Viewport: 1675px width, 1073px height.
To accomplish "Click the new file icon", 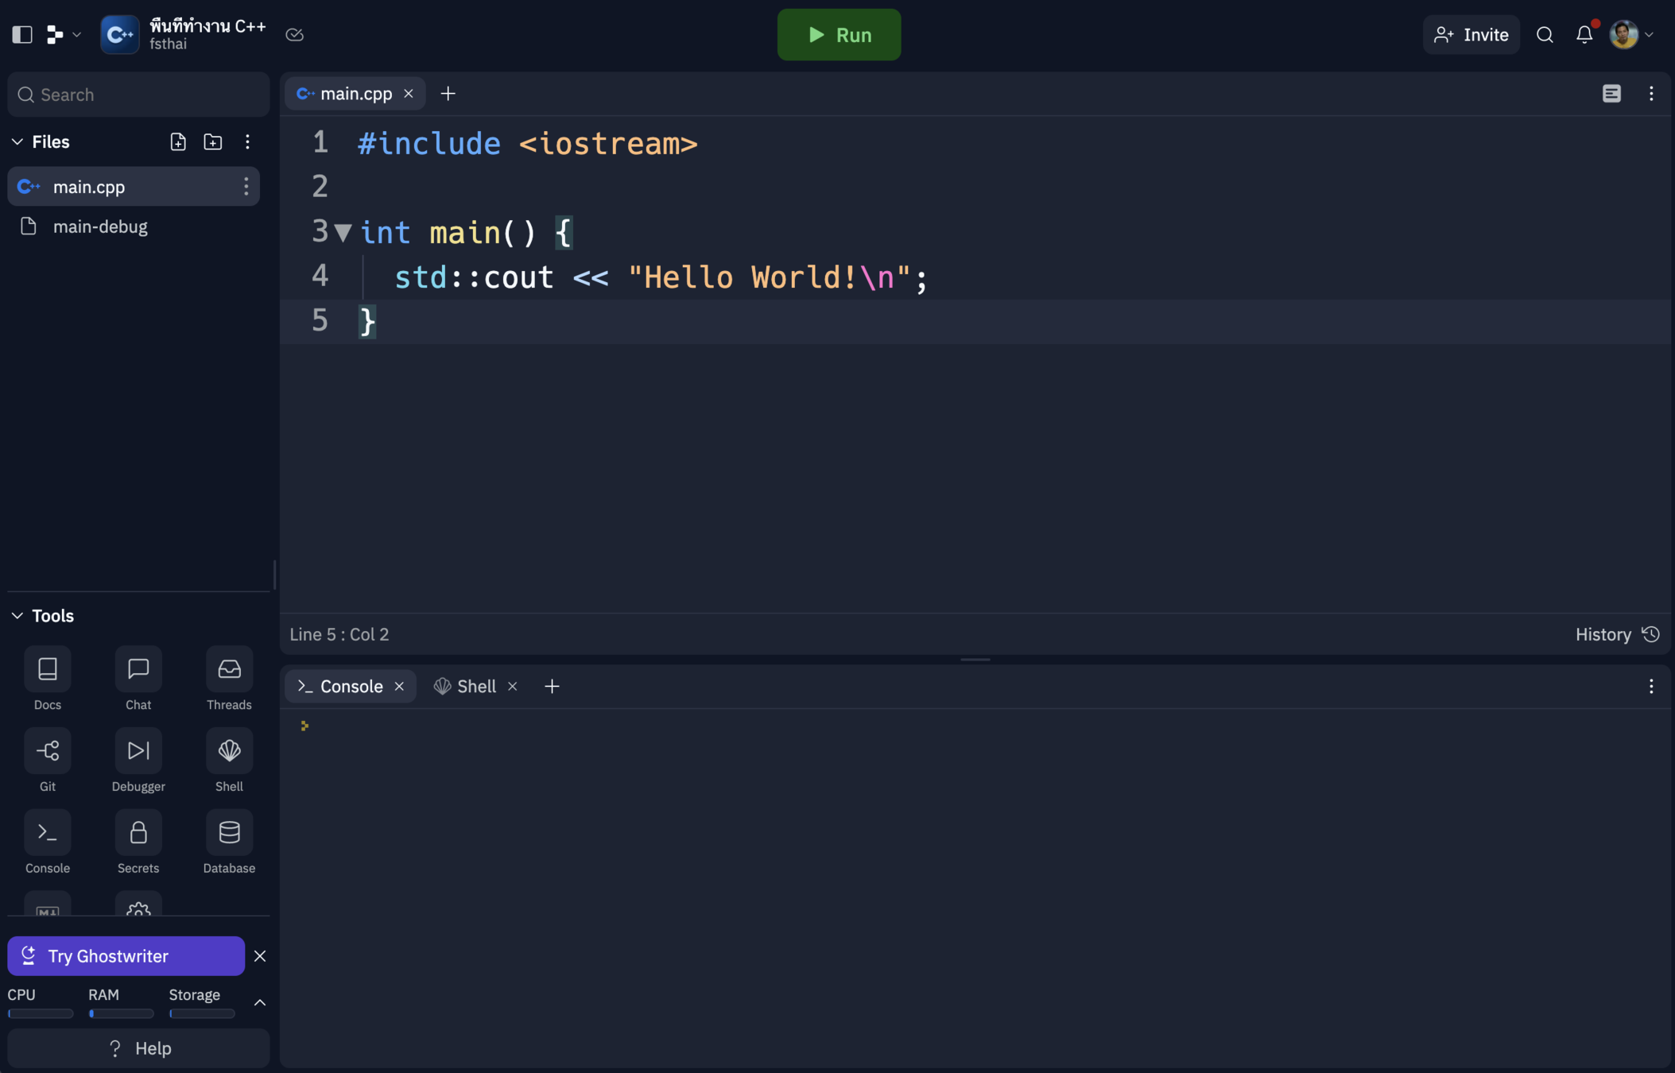I will 178,141.
